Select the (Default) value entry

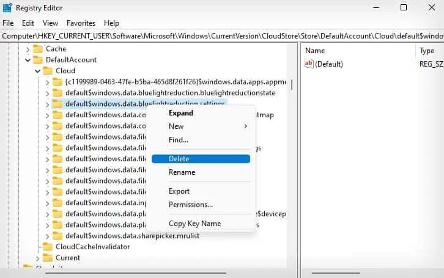click(x=329, y=64)
